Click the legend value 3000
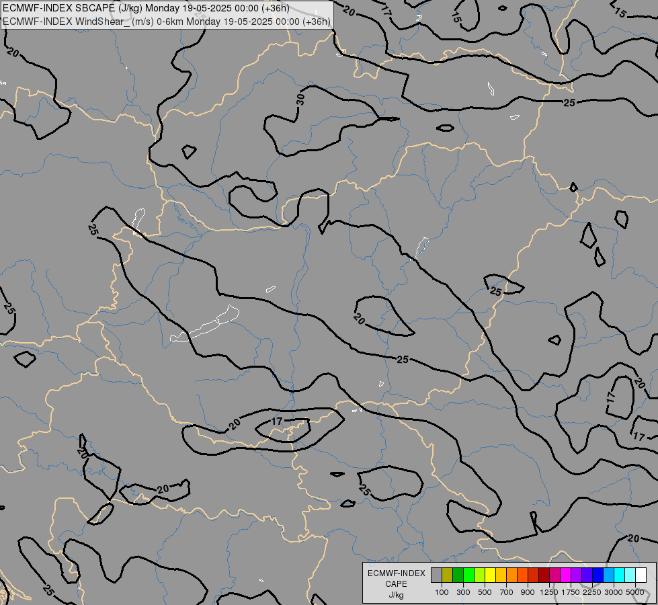Viewport: 658px width, 605px height. click(614, 592)
